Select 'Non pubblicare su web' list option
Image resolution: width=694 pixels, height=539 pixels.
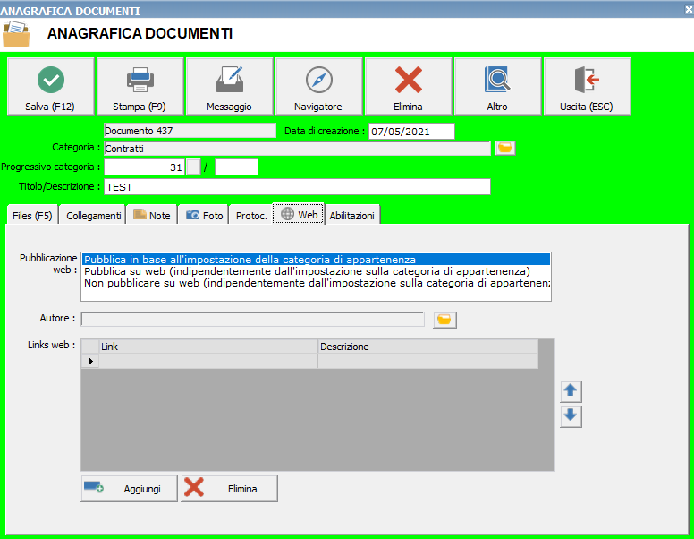[316, 282]
